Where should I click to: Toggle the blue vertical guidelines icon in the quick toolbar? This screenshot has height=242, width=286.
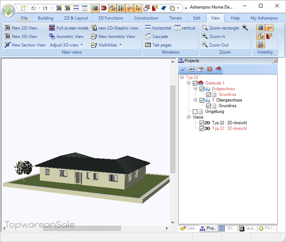[121, 8]
